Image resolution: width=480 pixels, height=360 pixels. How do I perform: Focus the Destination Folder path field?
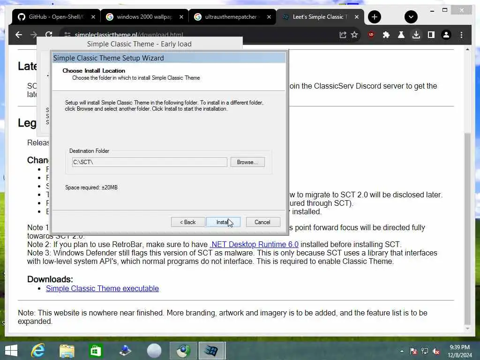[x=150, y=162]
